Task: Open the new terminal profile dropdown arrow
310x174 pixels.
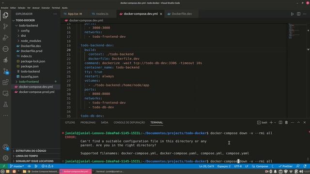Action: 275,122
